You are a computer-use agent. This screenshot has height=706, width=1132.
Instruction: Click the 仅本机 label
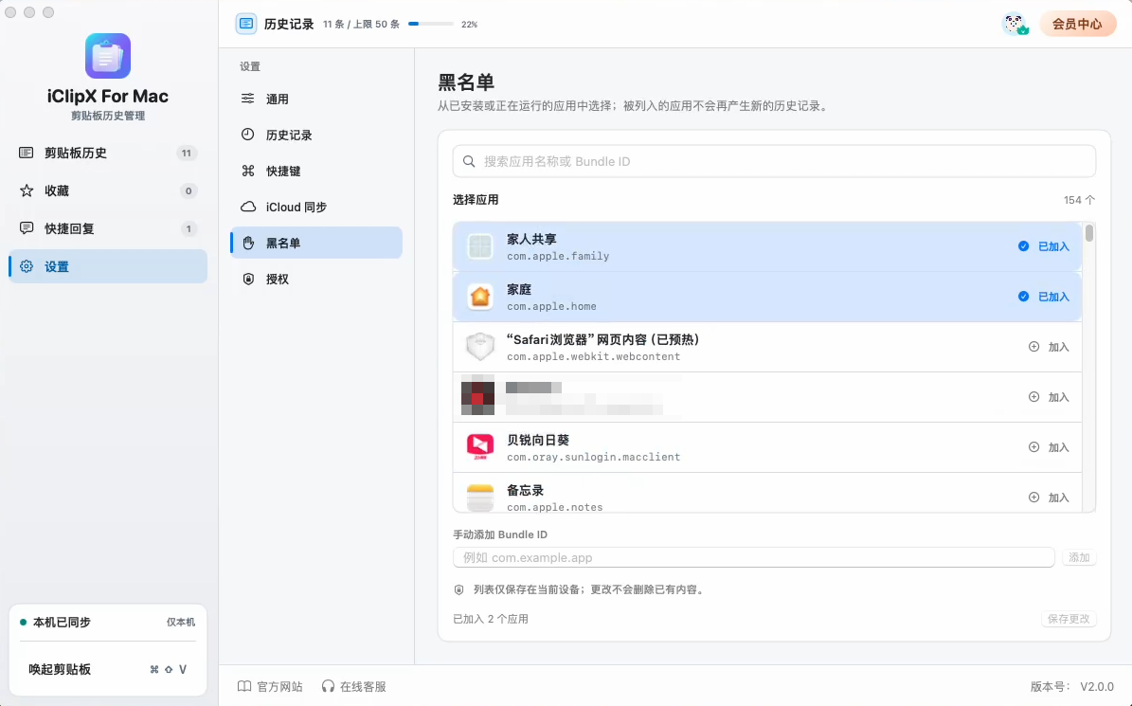click(x=181, y=623)
